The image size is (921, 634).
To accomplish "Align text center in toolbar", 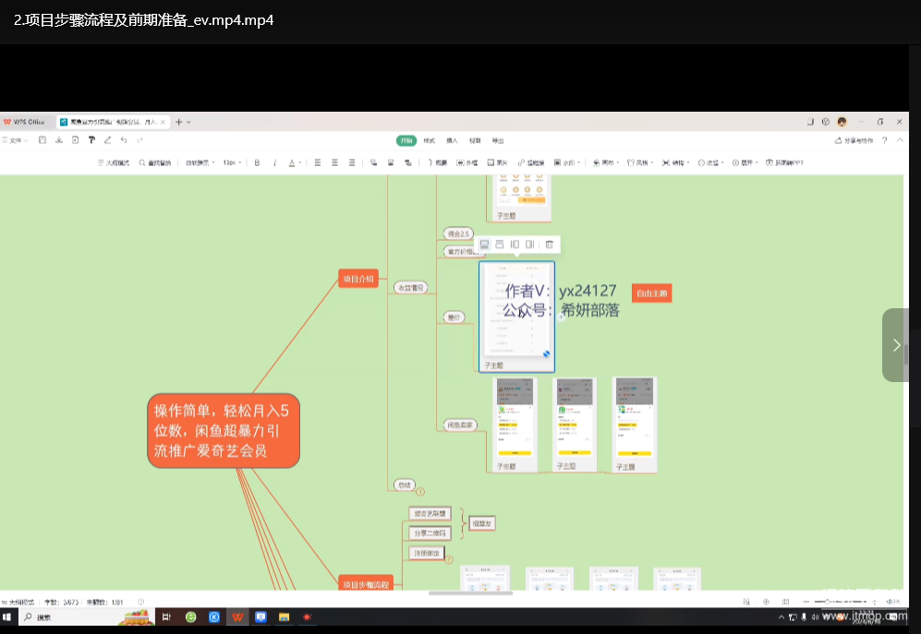I will click(334, 162).
